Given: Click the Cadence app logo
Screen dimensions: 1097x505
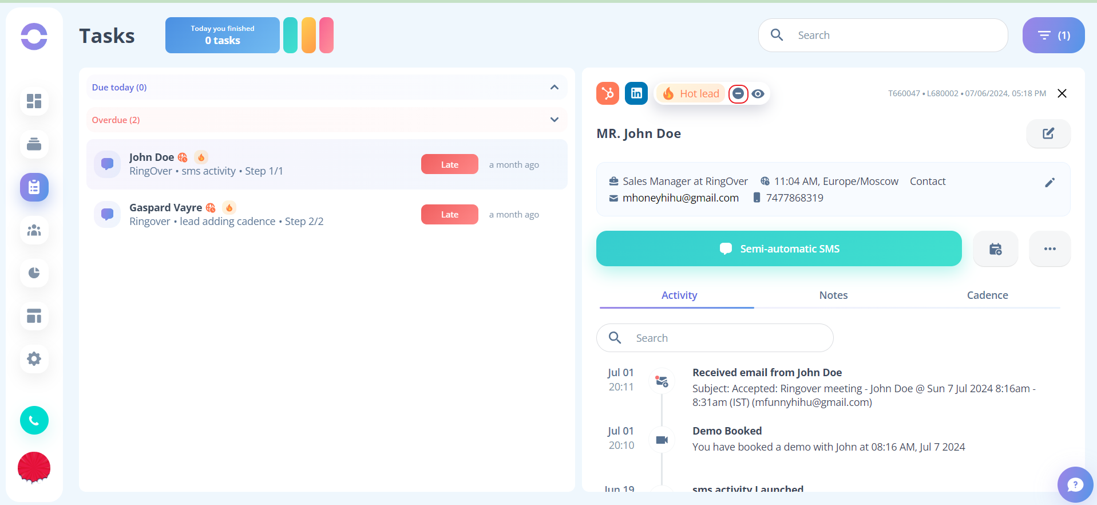Looking at the screenshot, I should (34, 37).
